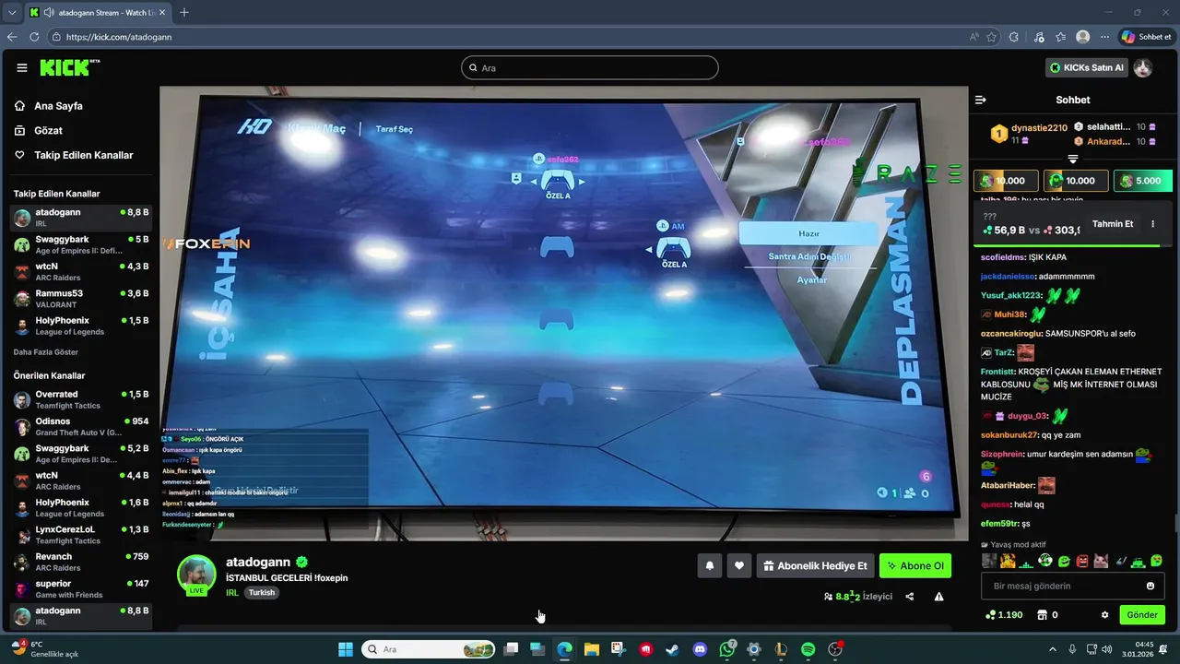Click the Tahmin Et button
The width and height of the screenshot is (1180, 664).
(x=1113, y=224)
